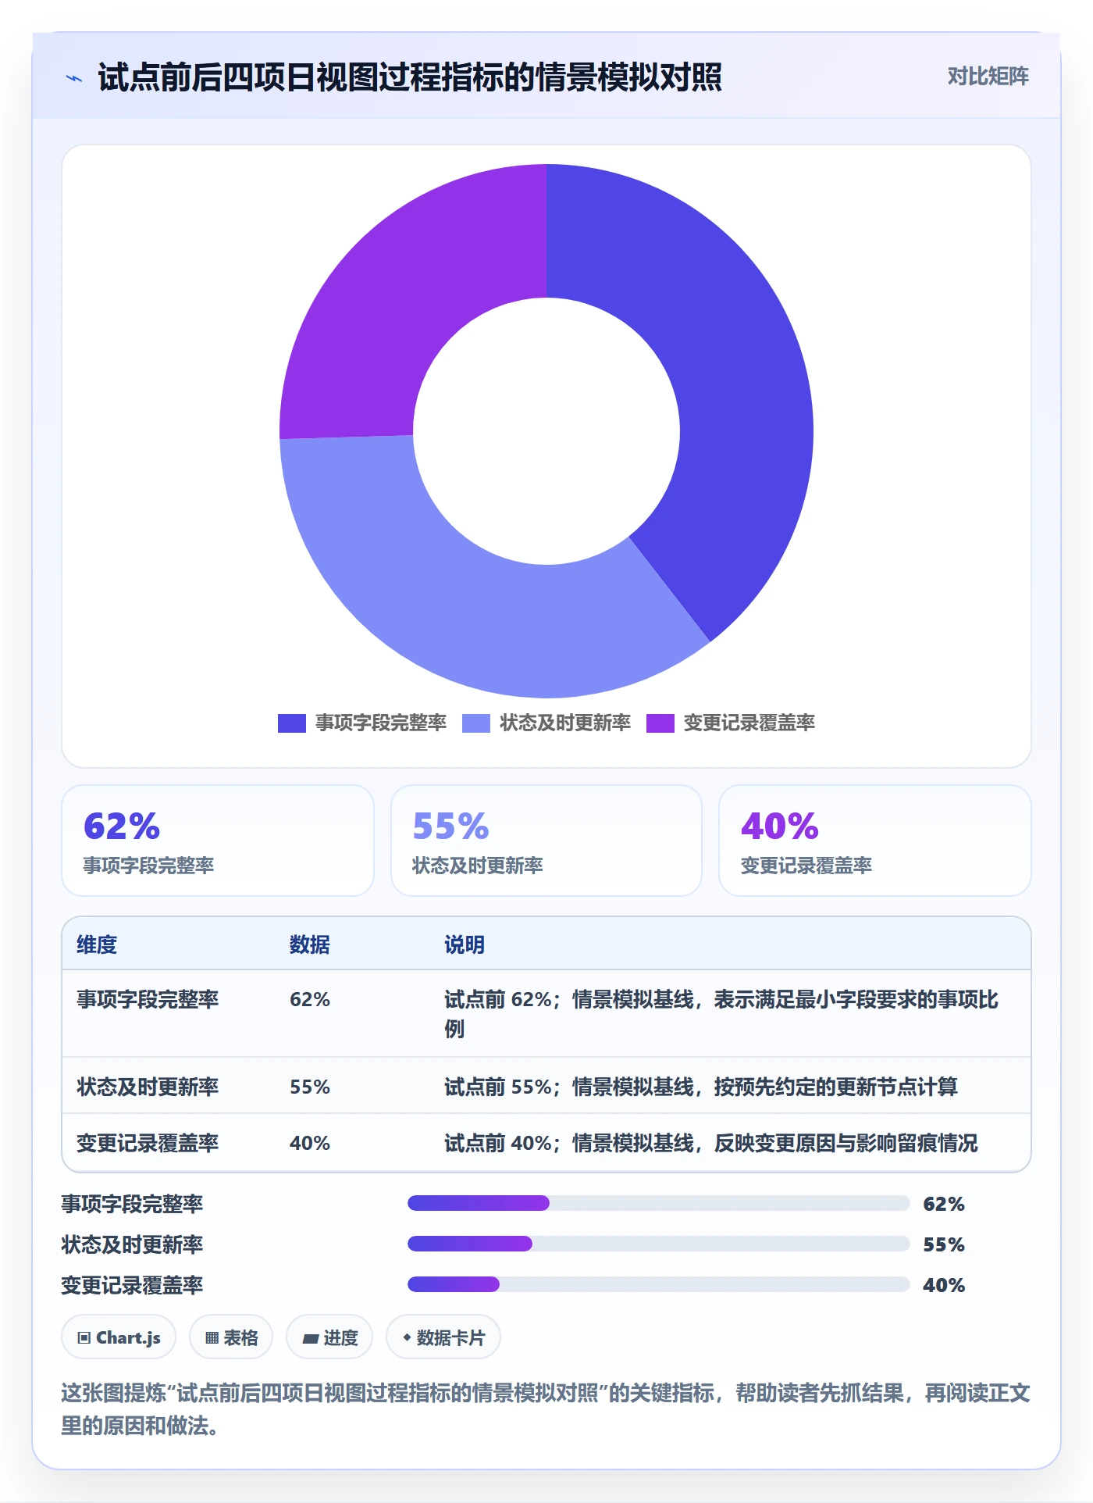Click the 变更记录覆盖率 progress bar
Viewport: 1093px width, 1503px height.
coord(658,1284)
